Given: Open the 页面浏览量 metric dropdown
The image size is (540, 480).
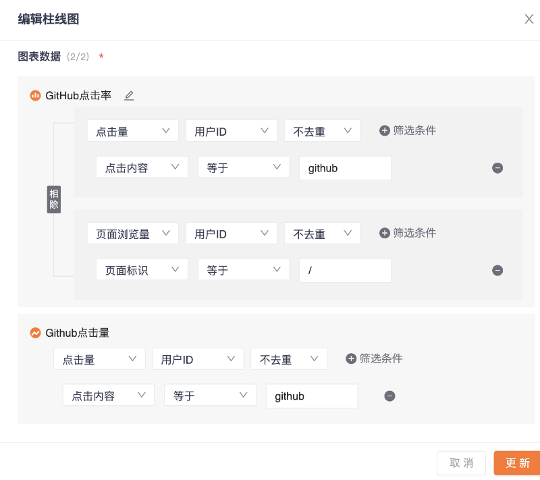Looking at the screenshot, I should pos(132,234).
